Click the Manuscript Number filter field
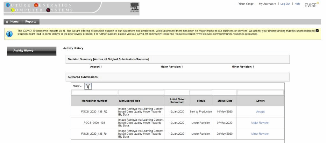The image size is (326, 143). click(x=94, y=93)
